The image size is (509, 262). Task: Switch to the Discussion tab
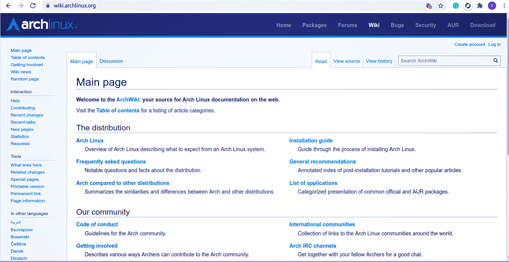coord(111,61)
